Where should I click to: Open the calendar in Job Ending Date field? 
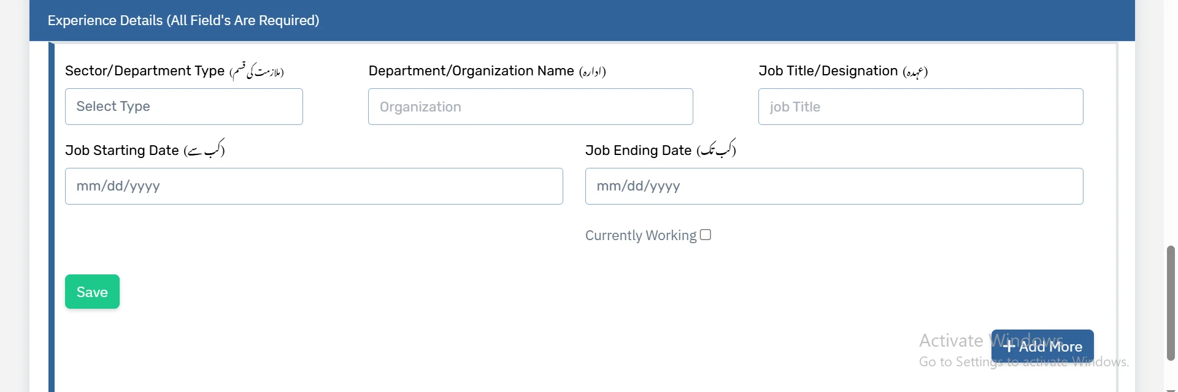[x=833, y=186]
